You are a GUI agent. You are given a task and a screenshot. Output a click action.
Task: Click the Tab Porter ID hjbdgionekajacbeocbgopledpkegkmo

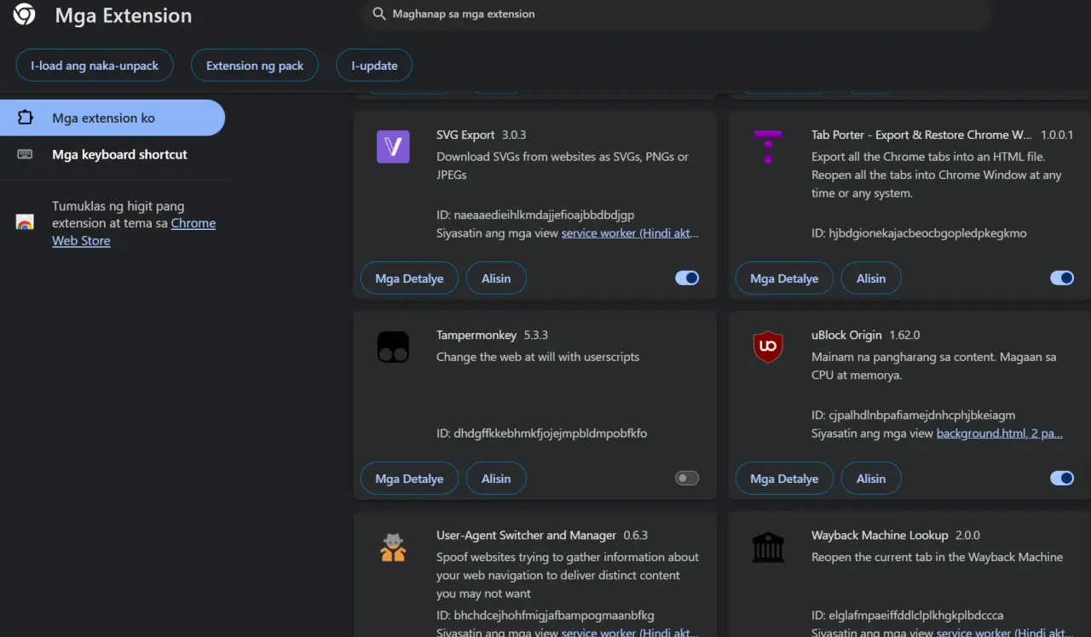[919, 232]
